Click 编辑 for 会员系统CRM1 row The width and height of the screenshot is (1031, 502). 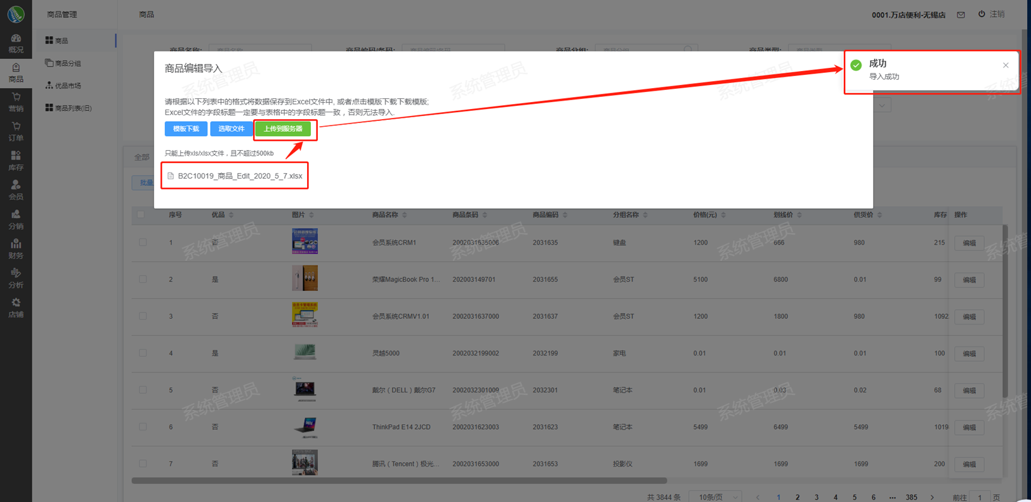click(x=969, y=243)
